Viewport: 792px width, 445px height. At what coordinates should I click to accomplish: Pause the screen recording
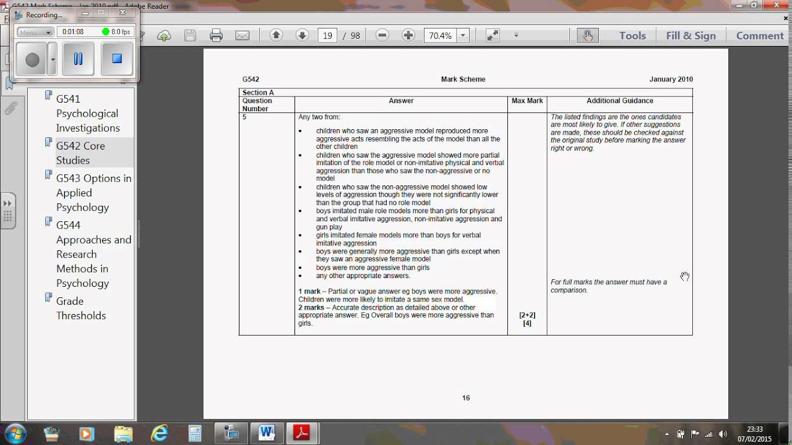click(x=78, y=59)
